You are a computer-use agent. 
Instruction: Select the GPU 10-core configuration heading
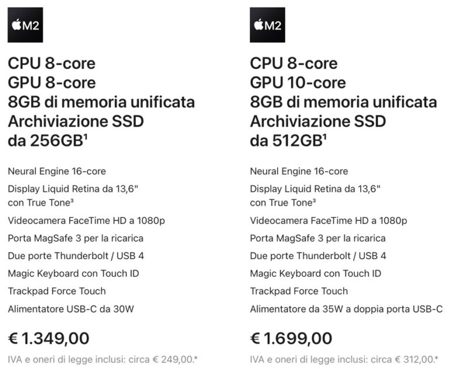pos(298,82)
